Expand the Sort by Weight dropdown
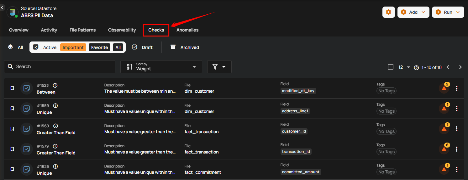The image size is (468, 180). (161, 67)
